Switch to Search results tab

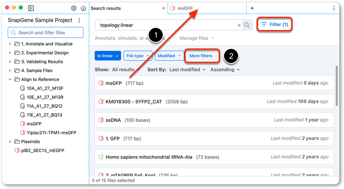(x=129, y=8)
